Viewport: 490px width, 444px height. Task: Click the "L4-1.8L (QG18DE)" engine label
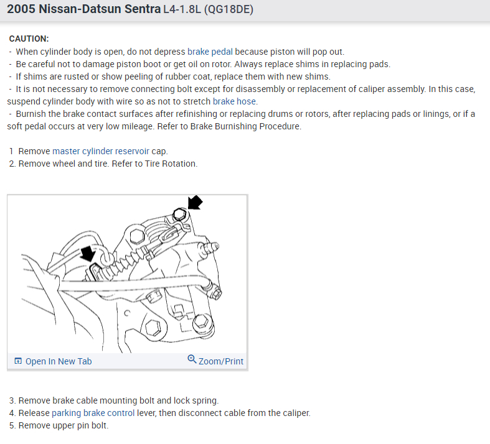(x=204, y=11)
